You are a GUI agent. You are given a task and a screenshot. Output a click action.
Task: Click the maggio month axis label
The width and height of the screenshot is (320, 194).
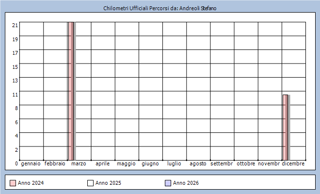[127, 164]
